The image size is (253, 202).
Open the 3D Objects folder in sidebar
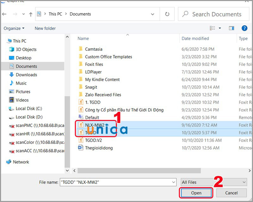(x=26, y=50)
